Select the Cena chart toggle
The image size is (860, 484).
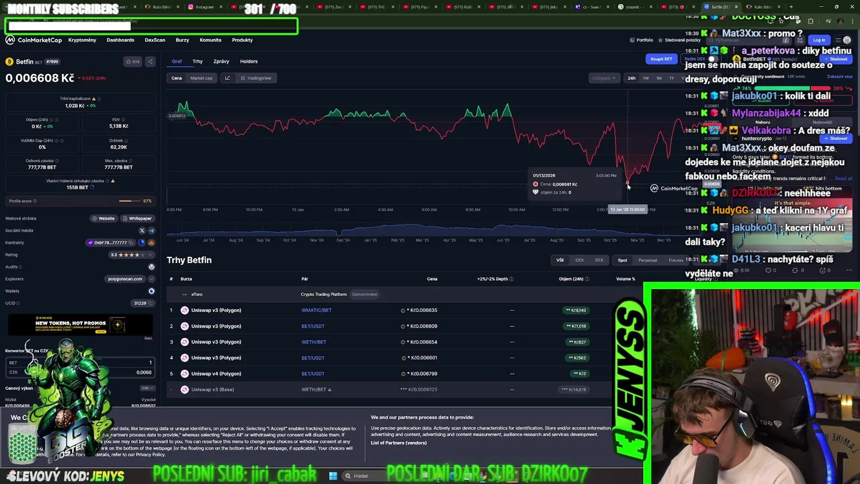click(x=177, y=78)
